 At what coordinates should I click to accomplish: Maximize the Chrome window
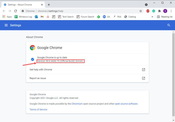(162, 3)
